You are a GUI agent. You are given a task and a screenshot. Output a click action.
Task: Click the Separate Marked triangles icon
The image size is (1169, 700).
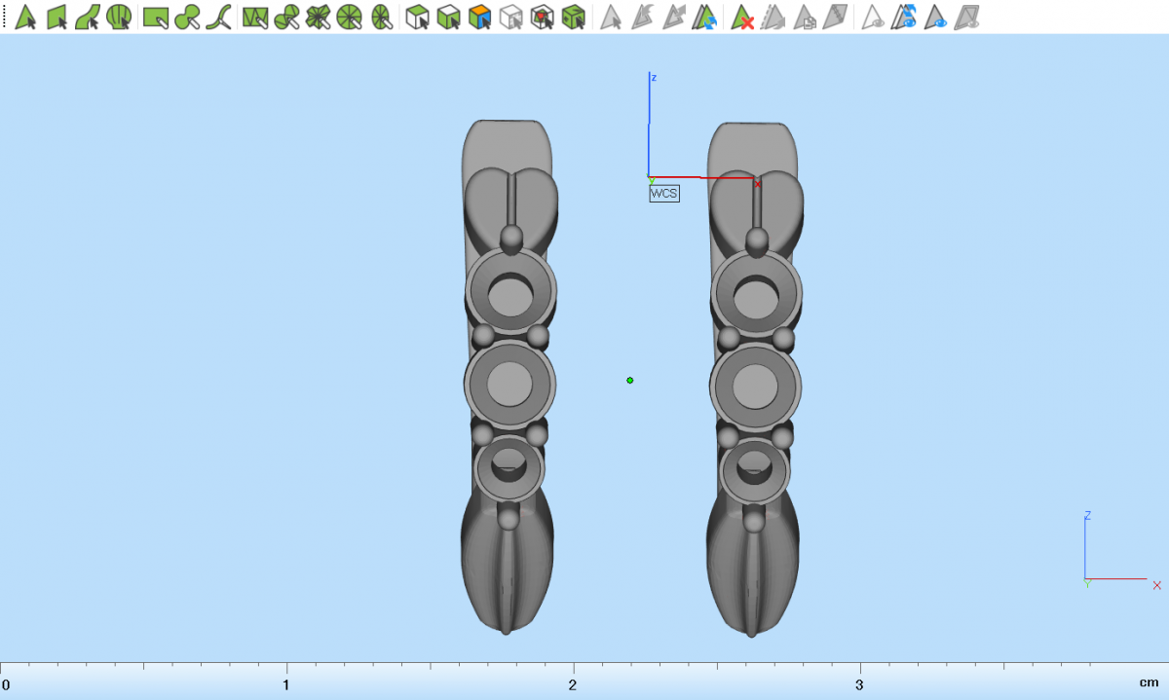click(x=773, y=17)
